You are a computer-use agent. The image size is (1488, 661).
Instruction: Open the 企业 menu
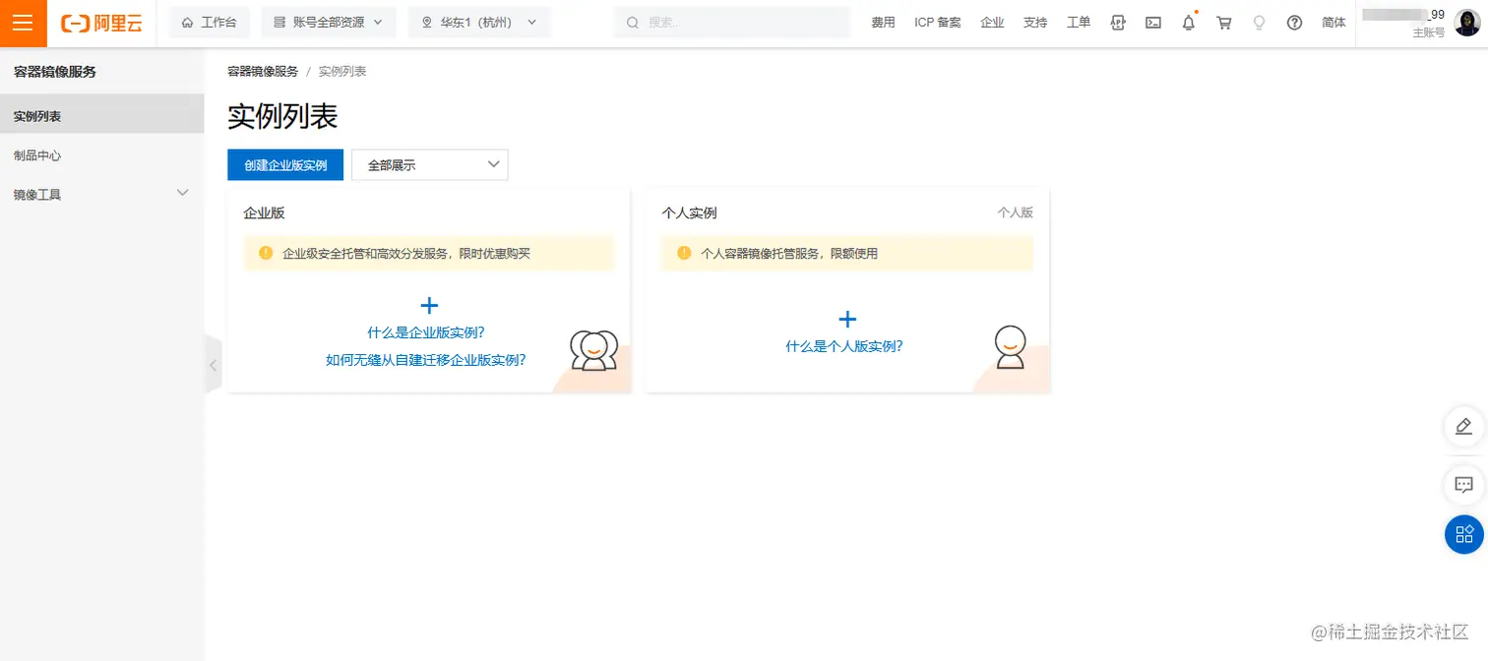(x=992, y=23)
